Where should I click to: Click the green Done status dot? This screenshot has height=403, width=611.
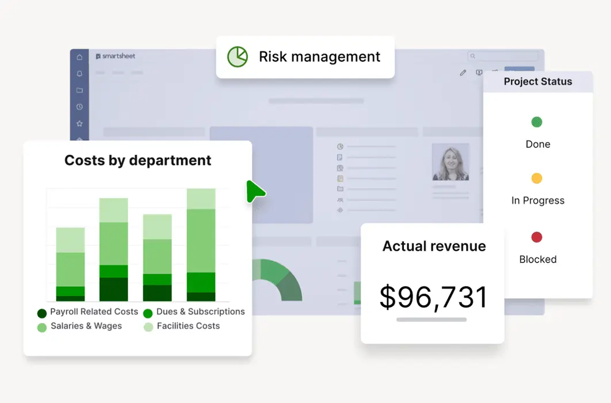coord(537,122)
